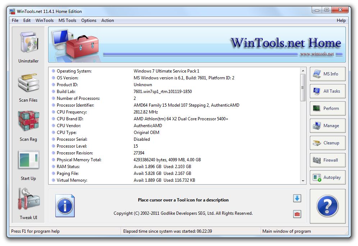The width and height of the screenshot is (358, 246).
Task: Open the MS Tools menu
Action: [x=67, y=20]
